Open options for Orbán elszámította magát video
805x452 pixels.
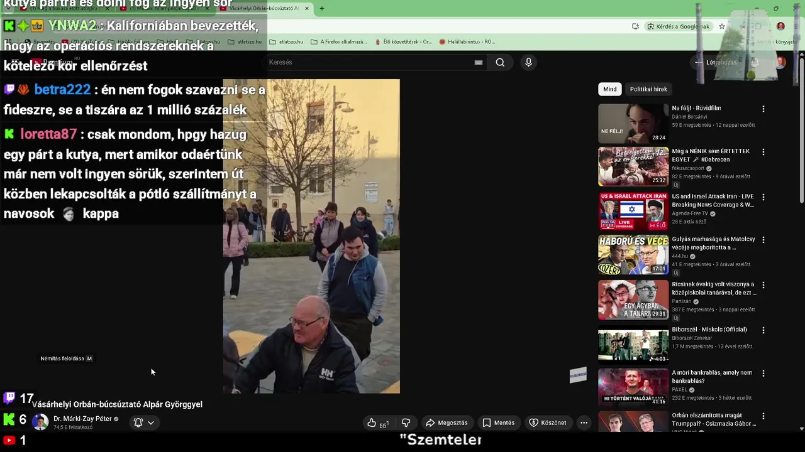pyautogui.click(x=763, y=416)
